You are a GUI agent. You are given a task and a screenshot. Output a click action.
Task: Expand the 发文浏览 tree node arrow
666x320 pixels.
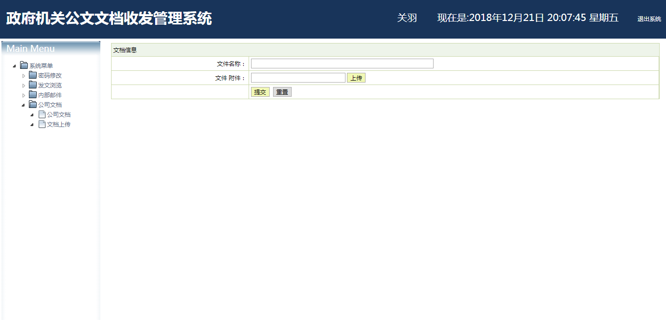[x=23, y=85]
